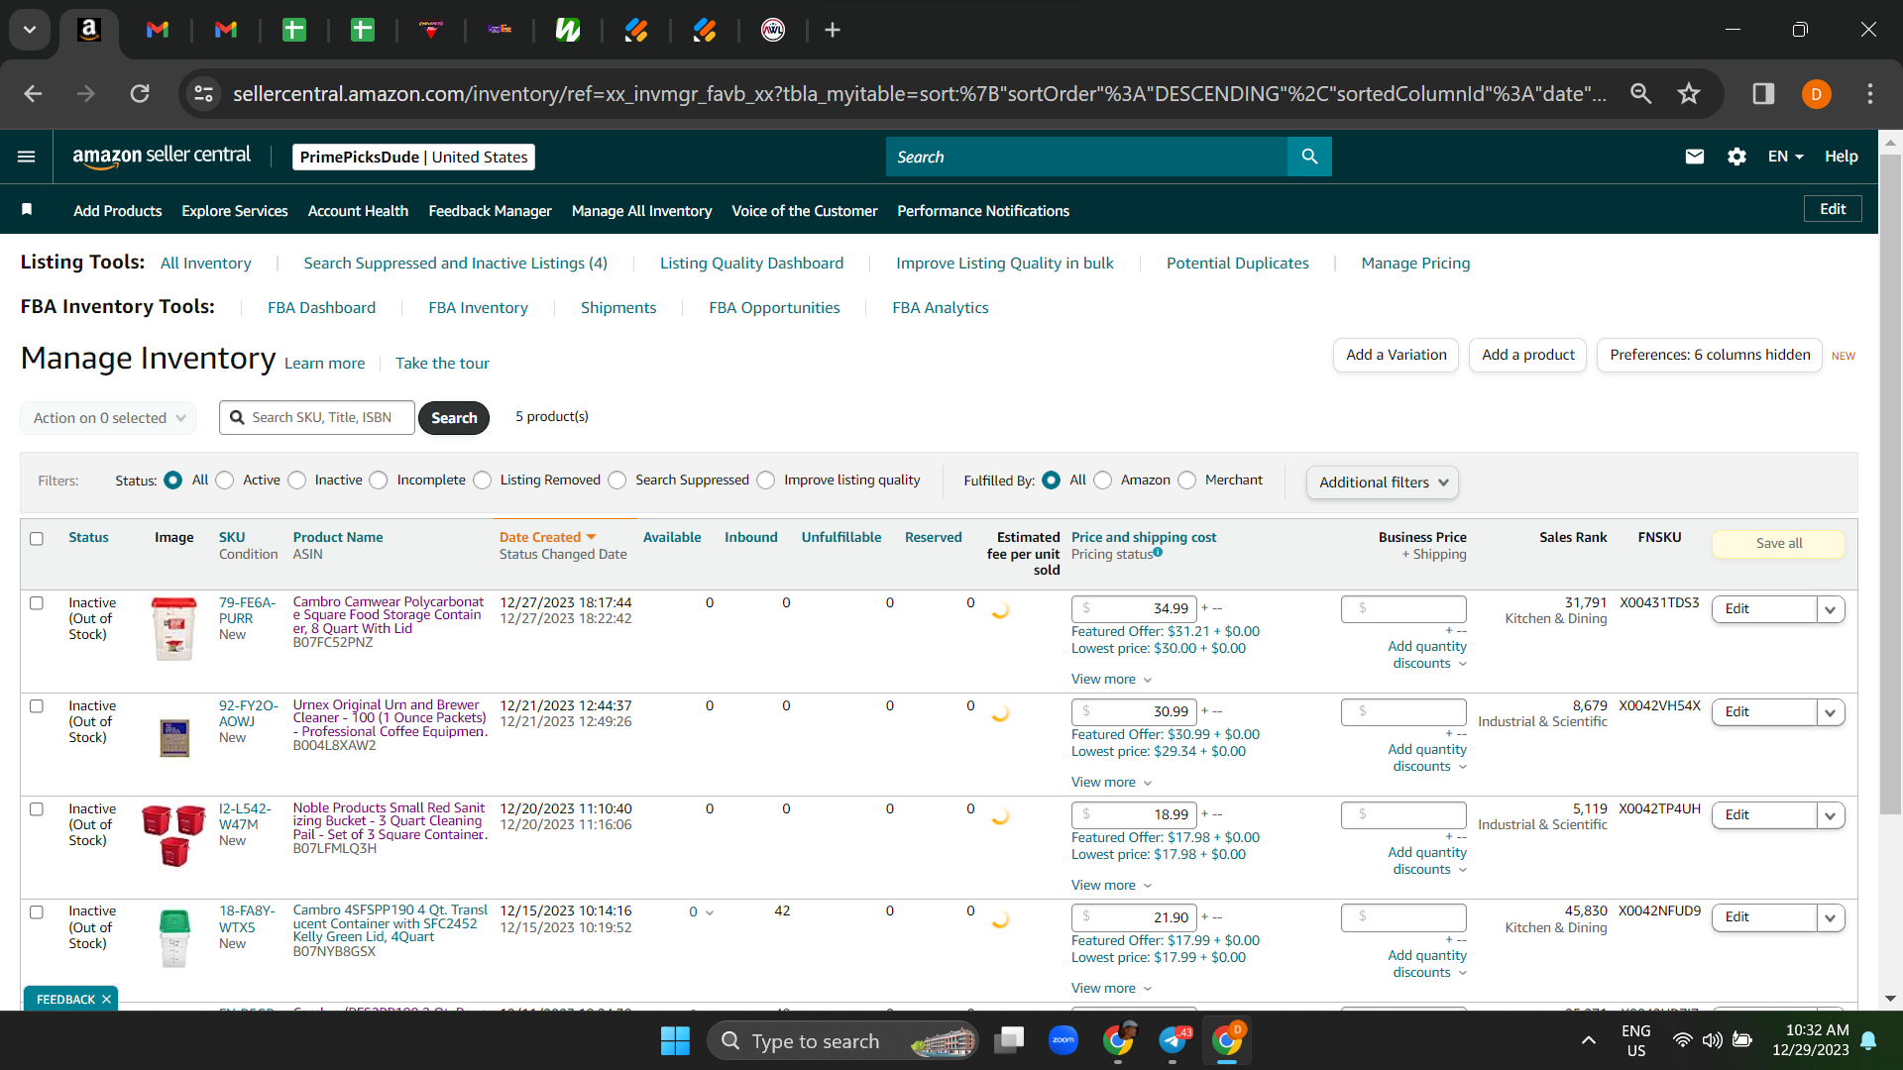Open Performance Notifications
Viewport: 1903px width, 1070px height.
tap(983, 211)
